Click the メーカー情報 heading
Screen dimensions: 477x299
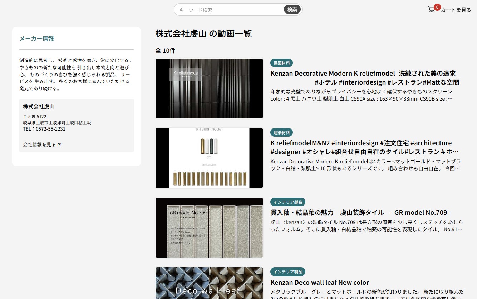pyautogui.click(x=37, y=39)
